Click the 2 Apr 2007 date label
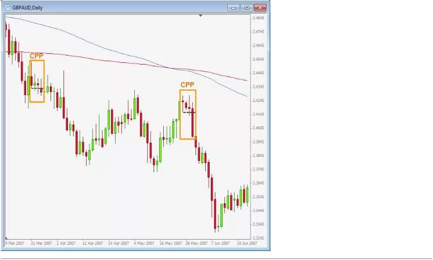This screenshot has width=433, height=260. point(66,243)
